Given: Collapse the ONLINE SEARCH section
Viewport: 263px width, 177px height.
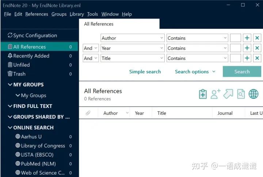Looking at the screenshot, I should (x=10, y=128).
